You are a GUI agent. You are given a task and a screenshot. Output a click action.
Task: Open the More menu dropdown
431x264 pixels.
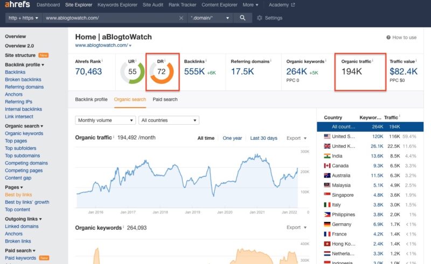[x=251, y=5]
